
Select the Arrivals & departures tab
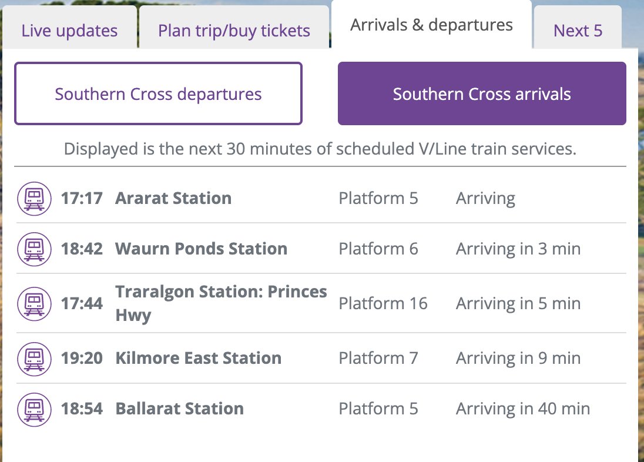point(431,25)
